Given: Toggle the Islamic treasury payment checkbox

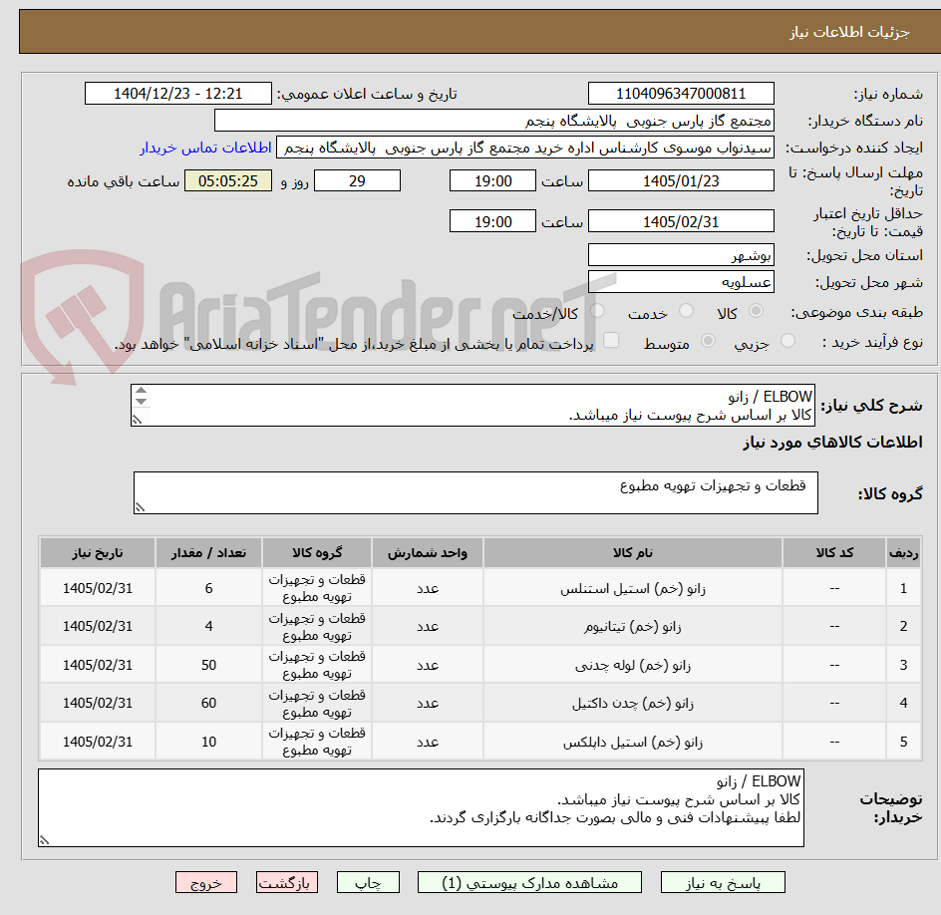Looking at the screenshot, I should (611, 340).
